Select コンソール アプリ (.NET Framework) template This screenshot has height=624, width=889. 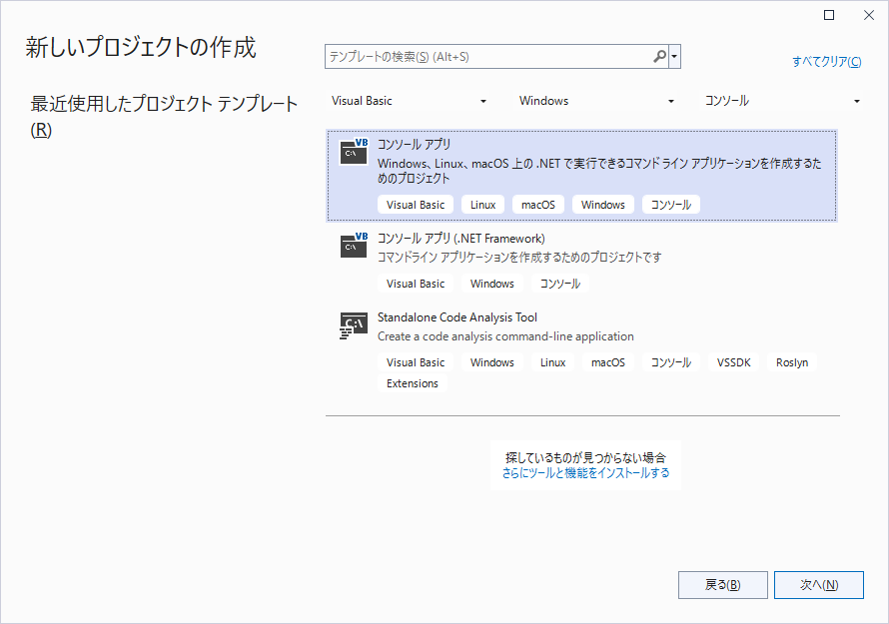coord(460,238)
